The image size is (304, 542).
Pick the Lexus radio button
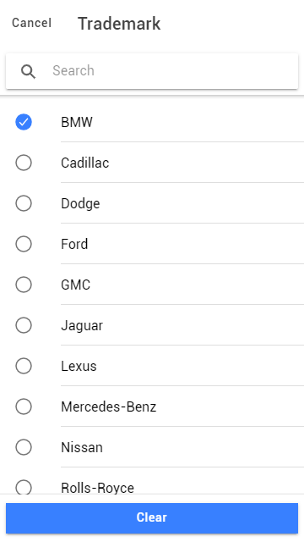point(24,366)
